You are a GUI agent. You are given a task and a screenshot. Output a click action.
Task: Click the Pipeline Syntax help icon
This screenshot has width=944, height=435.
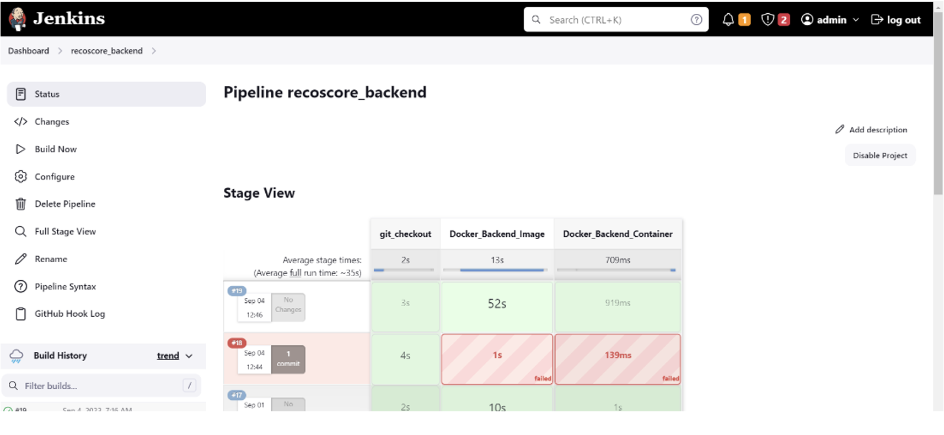coord(20,286)
